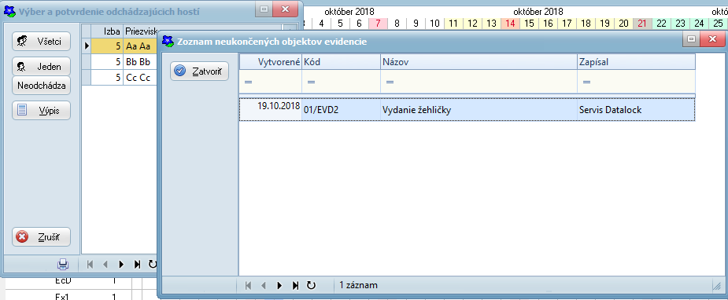Select calendar day 10 in október
Screen dimensions: 728x300
point(434,24)
